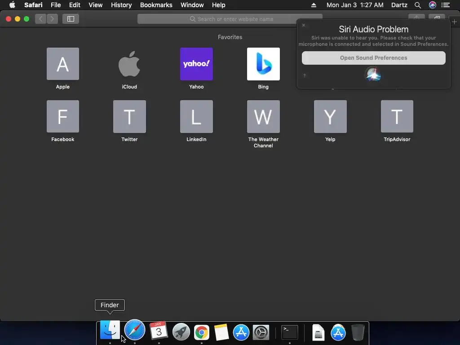Open Finder from the Dock
Screen dimensions: 460x345
110,330
